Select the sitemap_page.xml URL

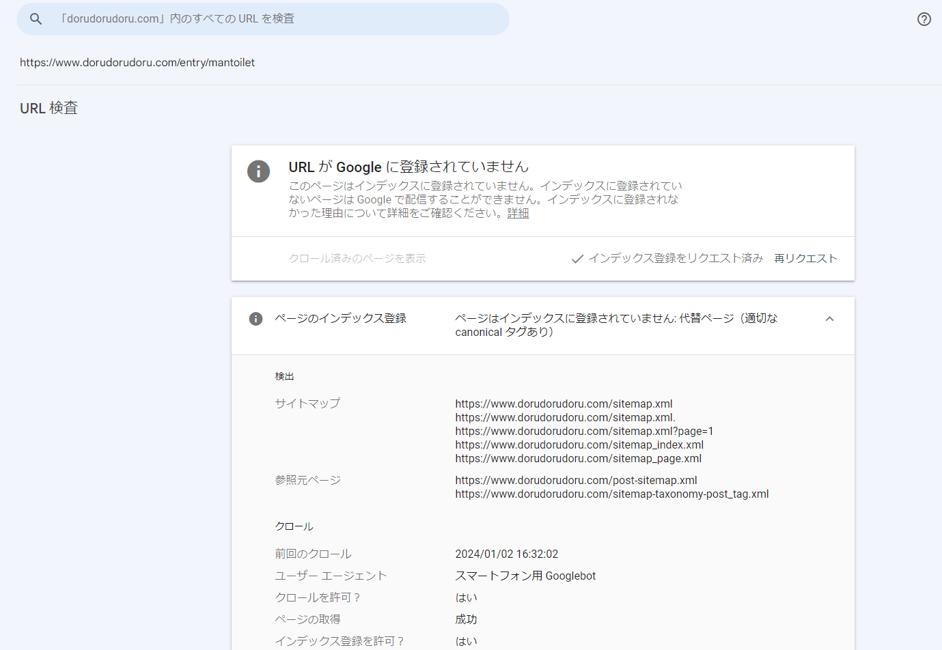pyautogui.click(x=579, y=459)
